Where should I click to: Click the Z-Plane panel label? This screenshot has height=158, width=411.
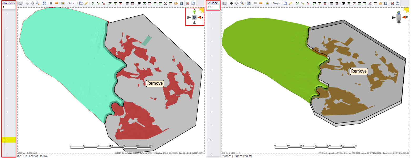click(x=213, y=3)
